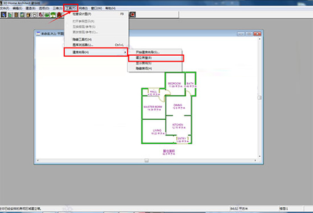Click the KITCHEN room label
Image resolution: width=313 pixels, height=213 pixels.
(178, 125)
